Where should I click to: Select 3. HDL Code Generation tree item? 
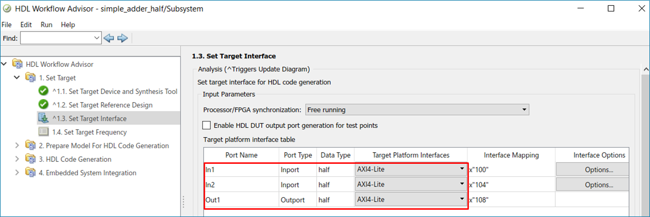point(75,159)
